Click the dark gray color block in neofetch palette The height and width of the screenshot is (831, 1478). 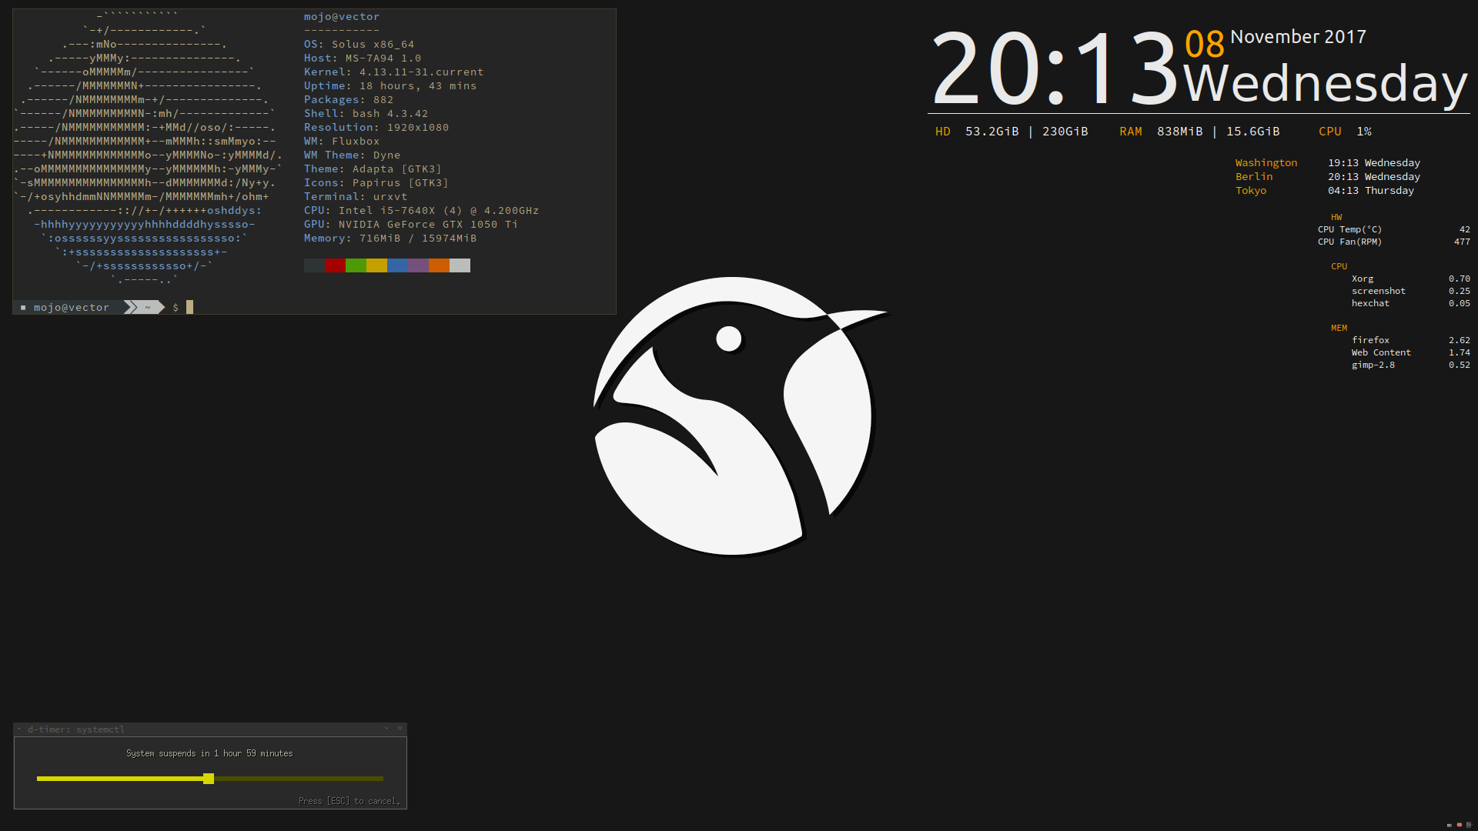[x=314, y=265]
